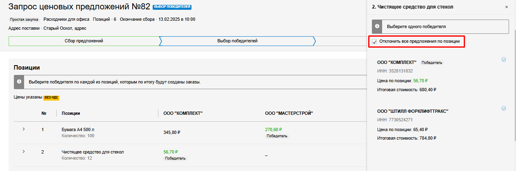
Task: Select the 345,80 ₽ offer for Бумага А4
Action: [172, 132]
